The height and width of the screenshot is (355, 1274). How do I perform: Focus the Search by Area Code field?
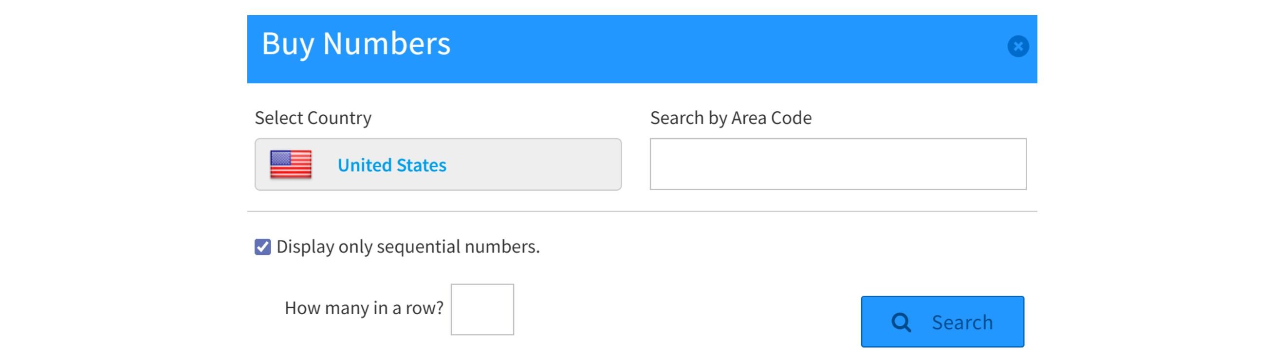pos(838,164)
